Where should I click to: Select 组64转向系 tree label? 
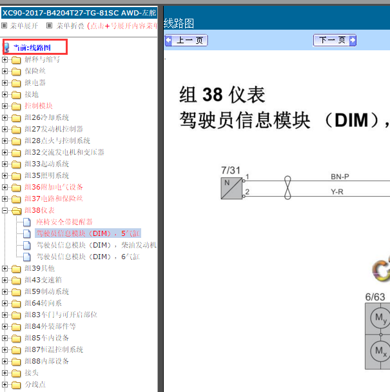point(43,303)
